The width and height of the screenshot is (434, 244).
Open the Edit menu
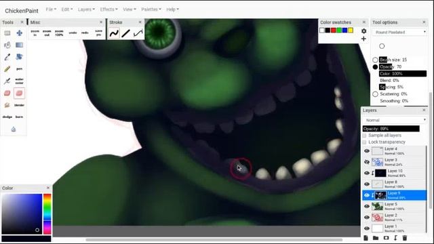[67, 9]
